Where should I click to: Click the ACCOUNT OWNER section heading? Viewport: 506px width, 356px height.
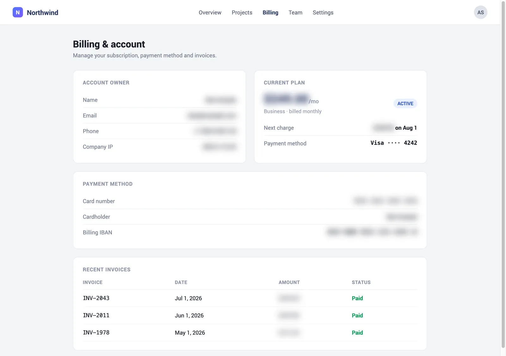[106, 83]
